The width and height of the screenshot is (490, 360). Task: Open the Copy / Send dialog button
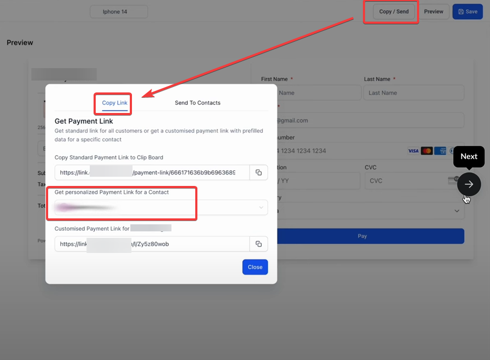(x=394, y=11)
